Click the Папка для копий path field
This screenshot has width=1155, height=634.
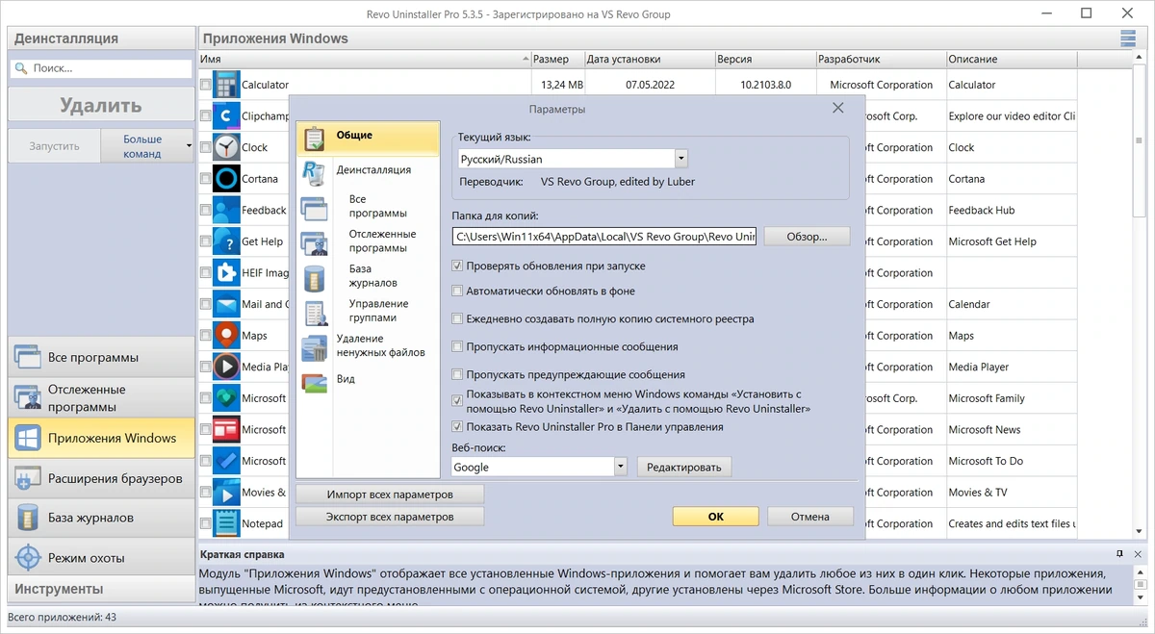coord(604,237)
